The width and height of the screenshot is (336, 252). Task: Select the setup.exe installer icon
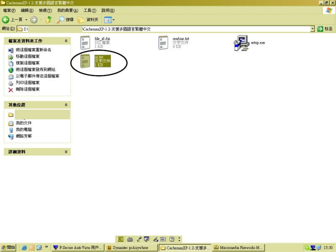coord(241,43)
